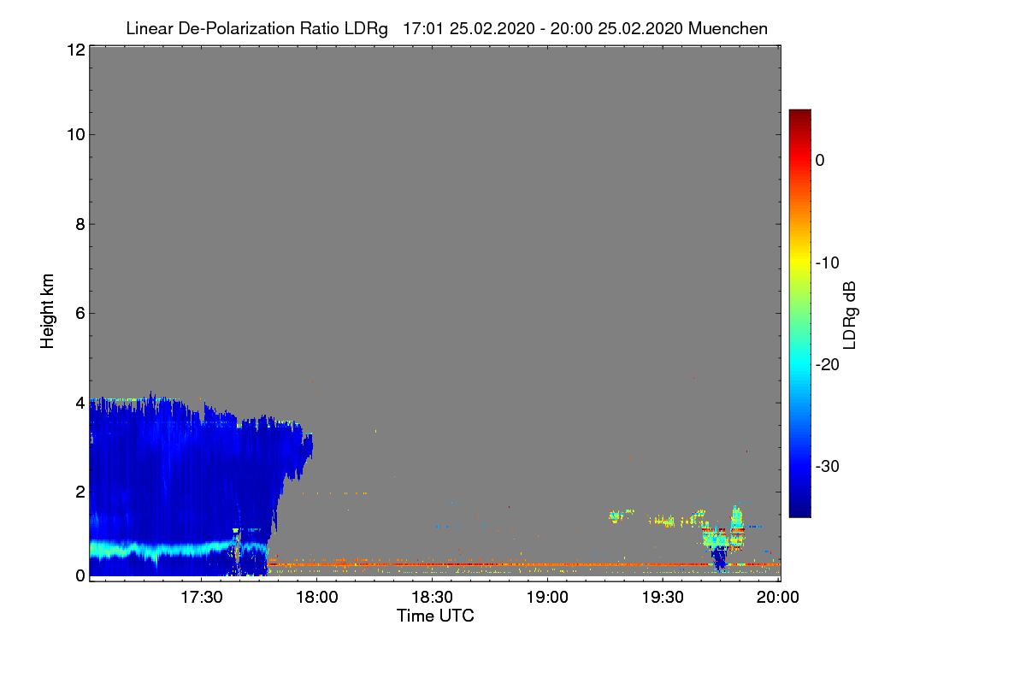
Task: Click the colorbar value label -20
Action: click(x=827, y=364)
